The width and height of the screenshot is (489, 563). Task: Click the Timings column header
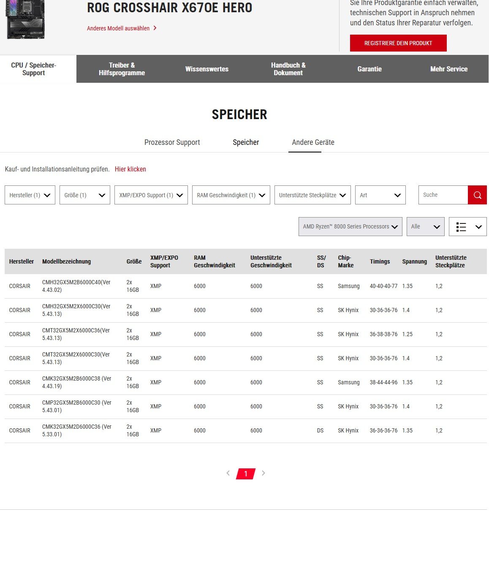[x=380, y=261]
